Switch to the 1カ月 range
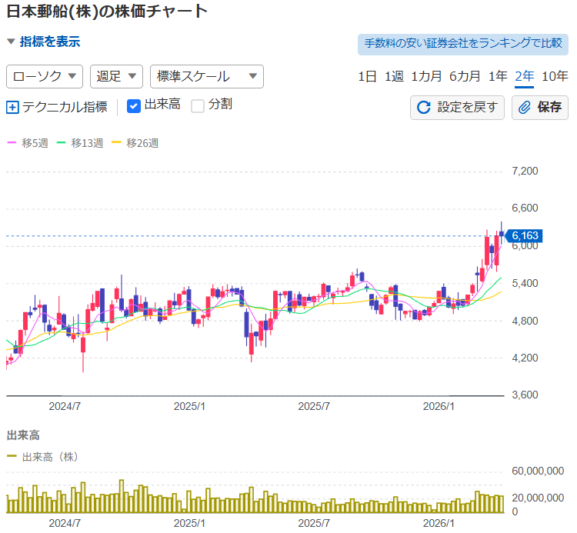Image resolution: width=577 pixels, height=533 pixels. 426,76
